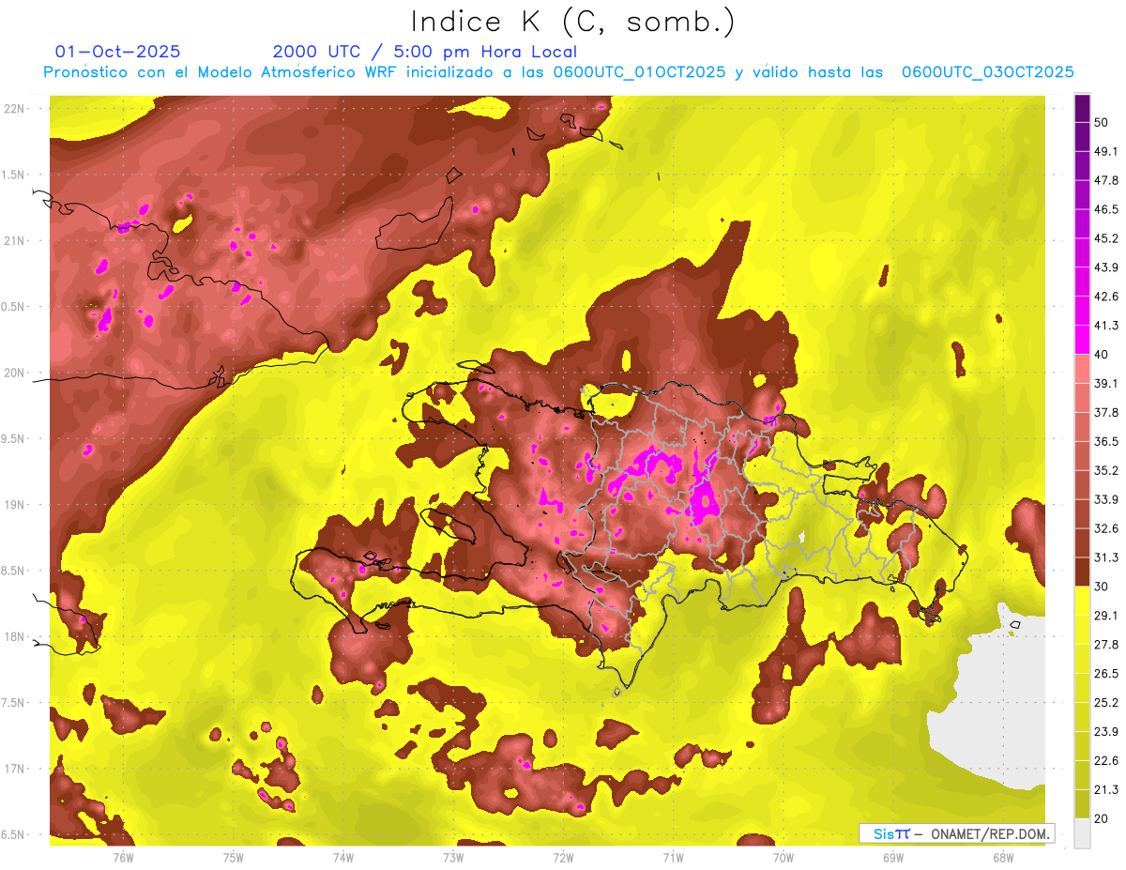This screenshot has width=1126, height=870.
Task: Click the '71W' longitude axis label
Action: 673,858
